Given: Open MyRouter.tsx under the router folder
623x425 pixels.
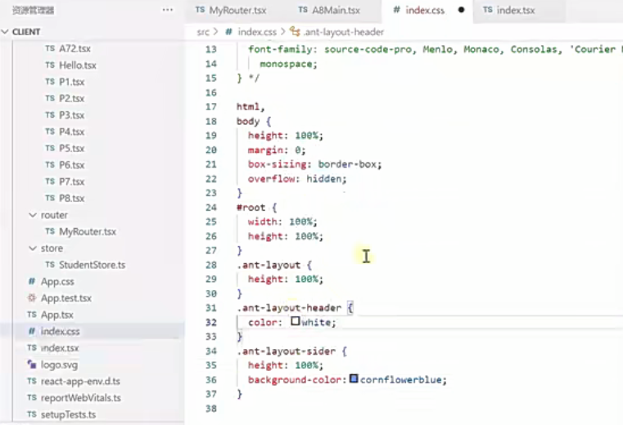Looking at the screenshot, I should [88, 231].
